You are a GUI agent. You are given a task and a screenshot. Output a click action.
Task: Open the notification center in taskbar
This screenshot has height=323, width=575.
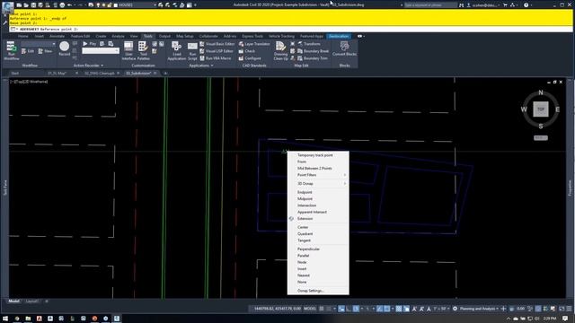point(565,319)
